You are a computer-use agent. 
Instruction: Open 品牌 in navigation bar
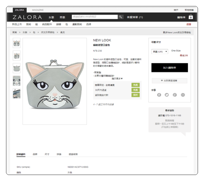coord(89,24)
